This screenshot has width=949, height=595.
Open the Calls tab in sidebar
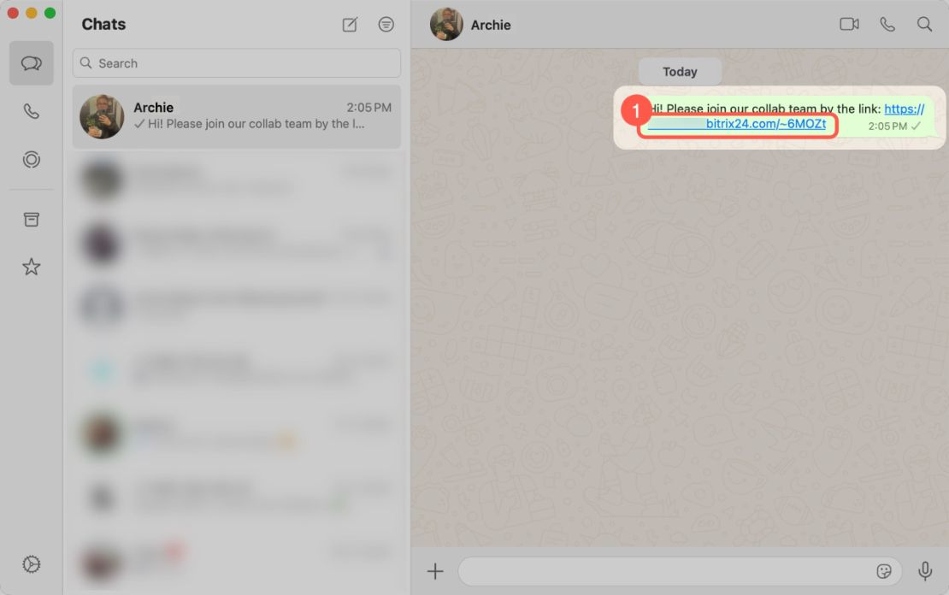[31, 111]
